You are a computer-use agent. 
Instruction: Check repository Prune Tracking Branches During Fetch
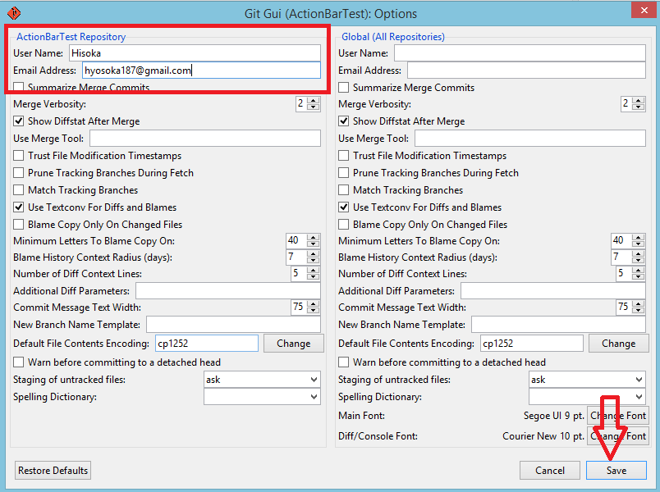[x=19, y=173]
